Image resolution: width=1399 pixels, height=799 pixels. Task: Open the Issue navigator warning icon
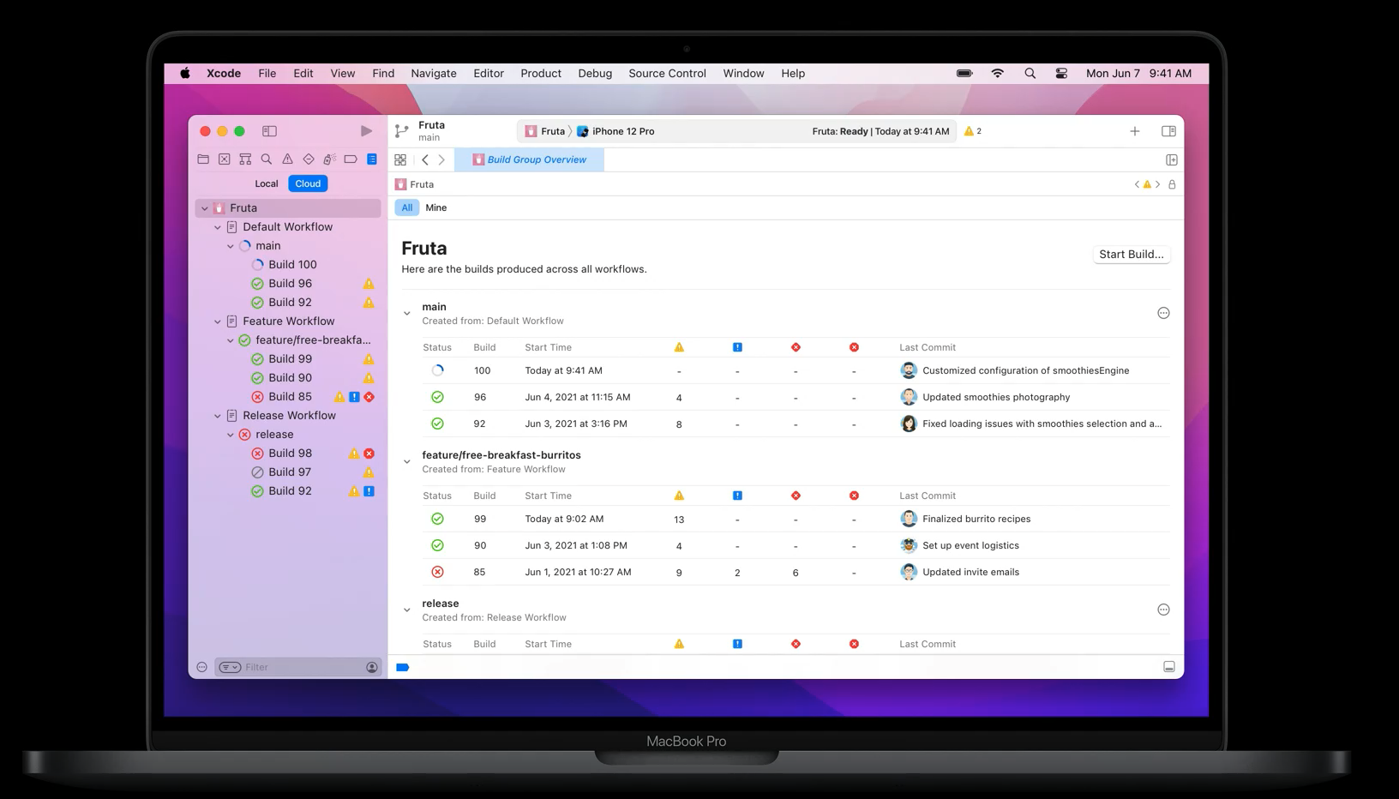point(287,159)
